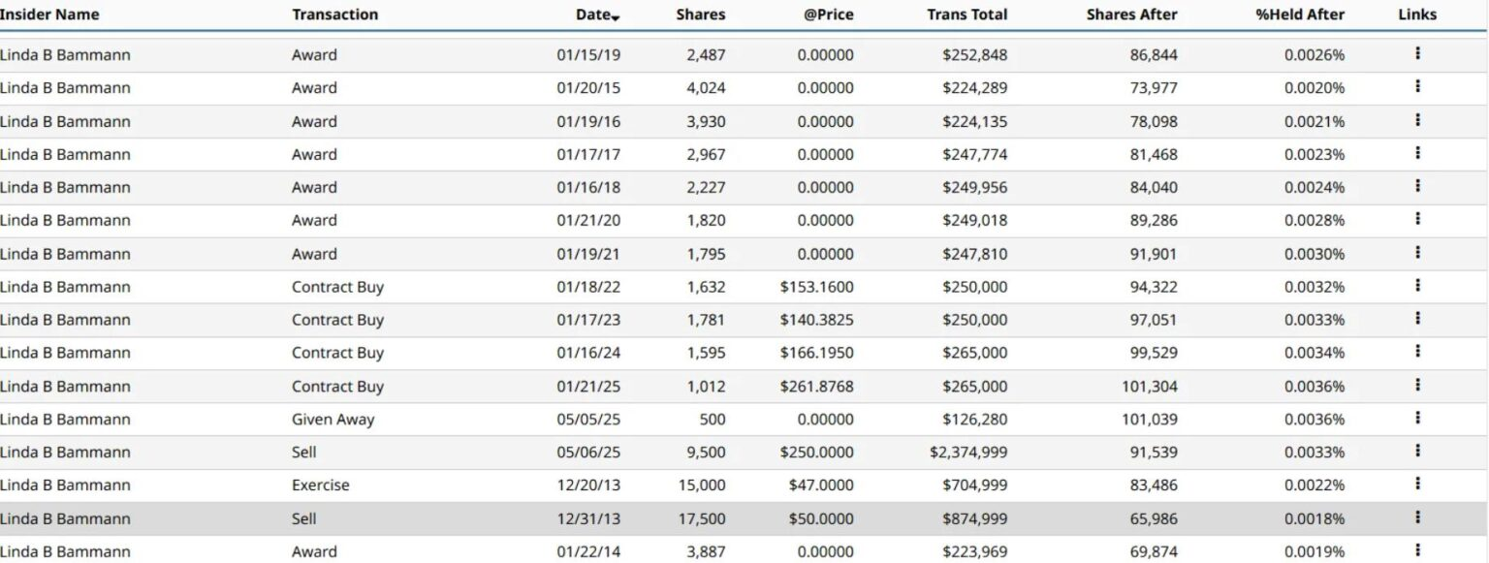
Task: Open three-dot menu for 01/21/25 Contract Buy row
Action: (x=1417, y=386)
